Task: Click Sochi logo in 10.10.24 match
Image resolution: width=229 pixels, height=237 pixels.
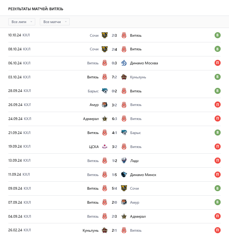Action: (x=105, y=36)
